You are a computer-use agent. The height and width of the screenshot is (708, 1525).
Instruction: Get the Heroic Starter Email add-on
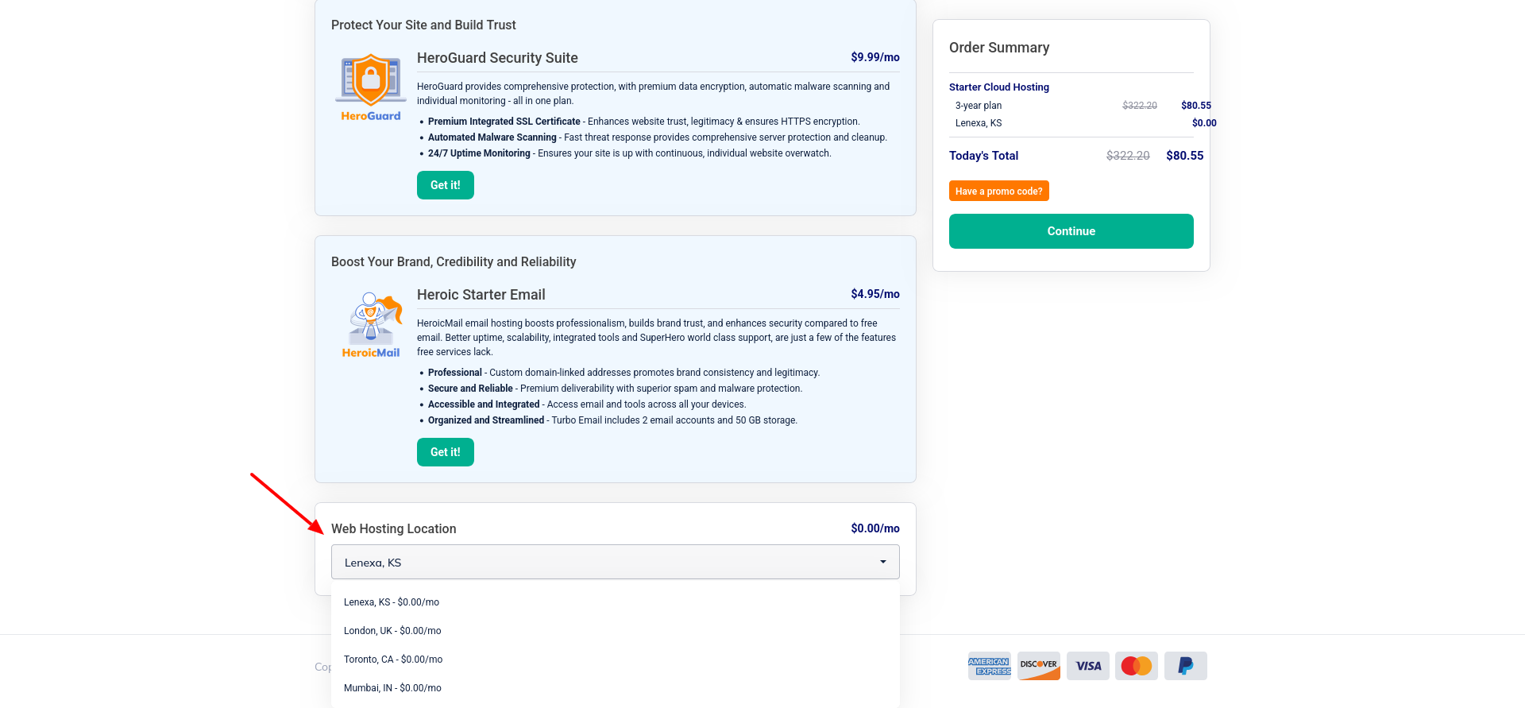coord(446,452)
